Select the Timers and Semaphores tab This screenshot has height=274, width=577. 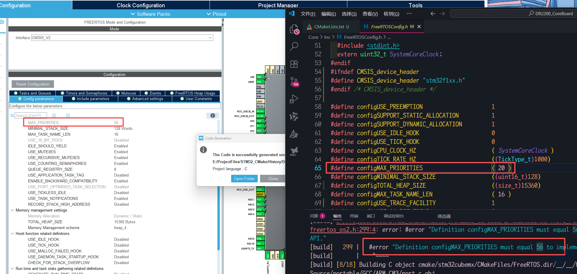[x=84, y=93]
